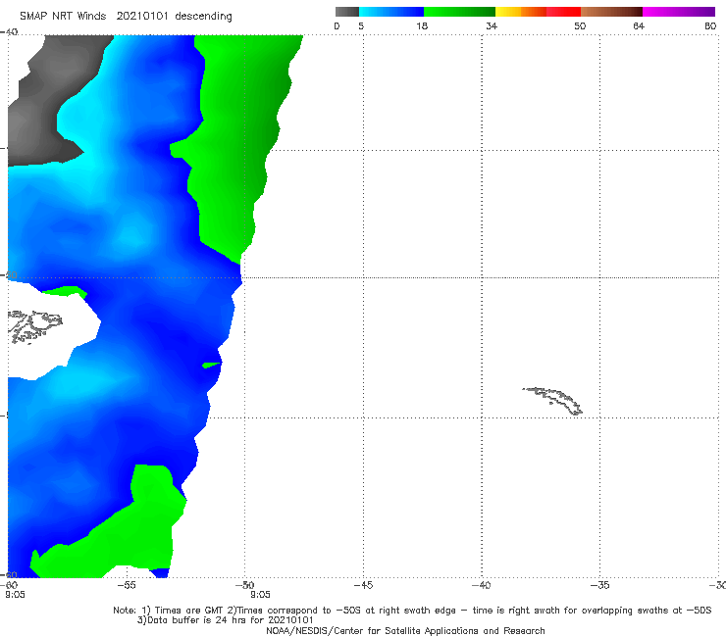The height and width of the screenshot is (637, 726).
Task: Click the South Georgia island outline
Action: 553,401
